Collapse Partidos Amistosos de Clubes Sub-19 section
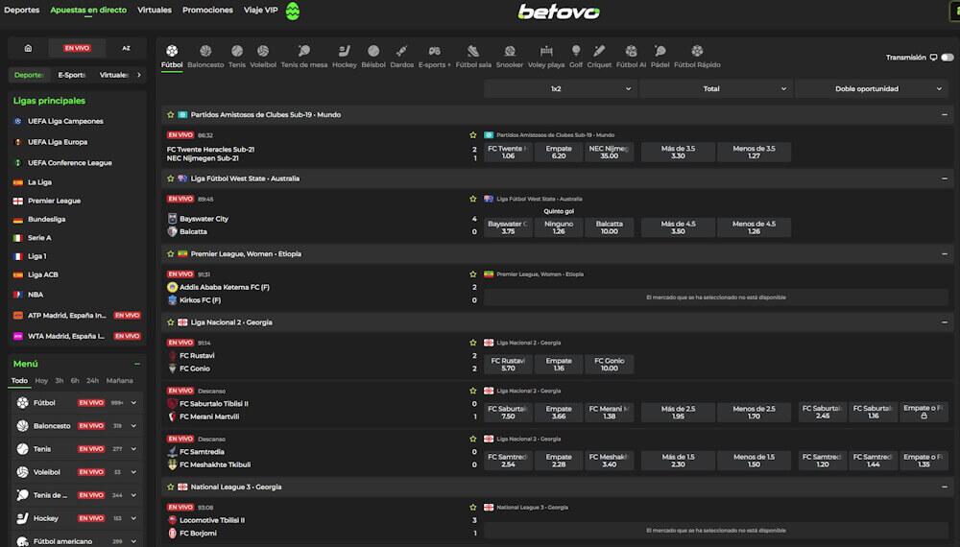This screenshot has height=547, width=960. click(944, 114)
